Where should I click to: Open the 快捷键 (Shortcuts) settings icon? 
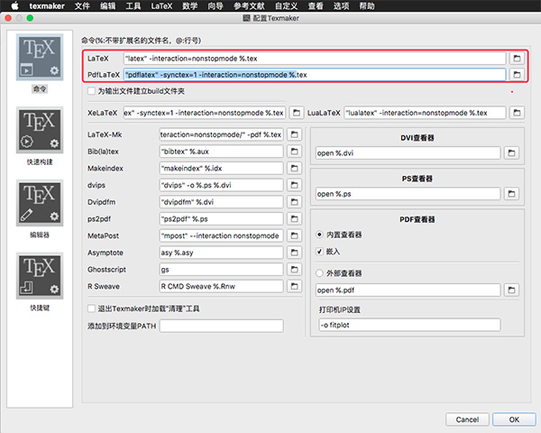40,276
